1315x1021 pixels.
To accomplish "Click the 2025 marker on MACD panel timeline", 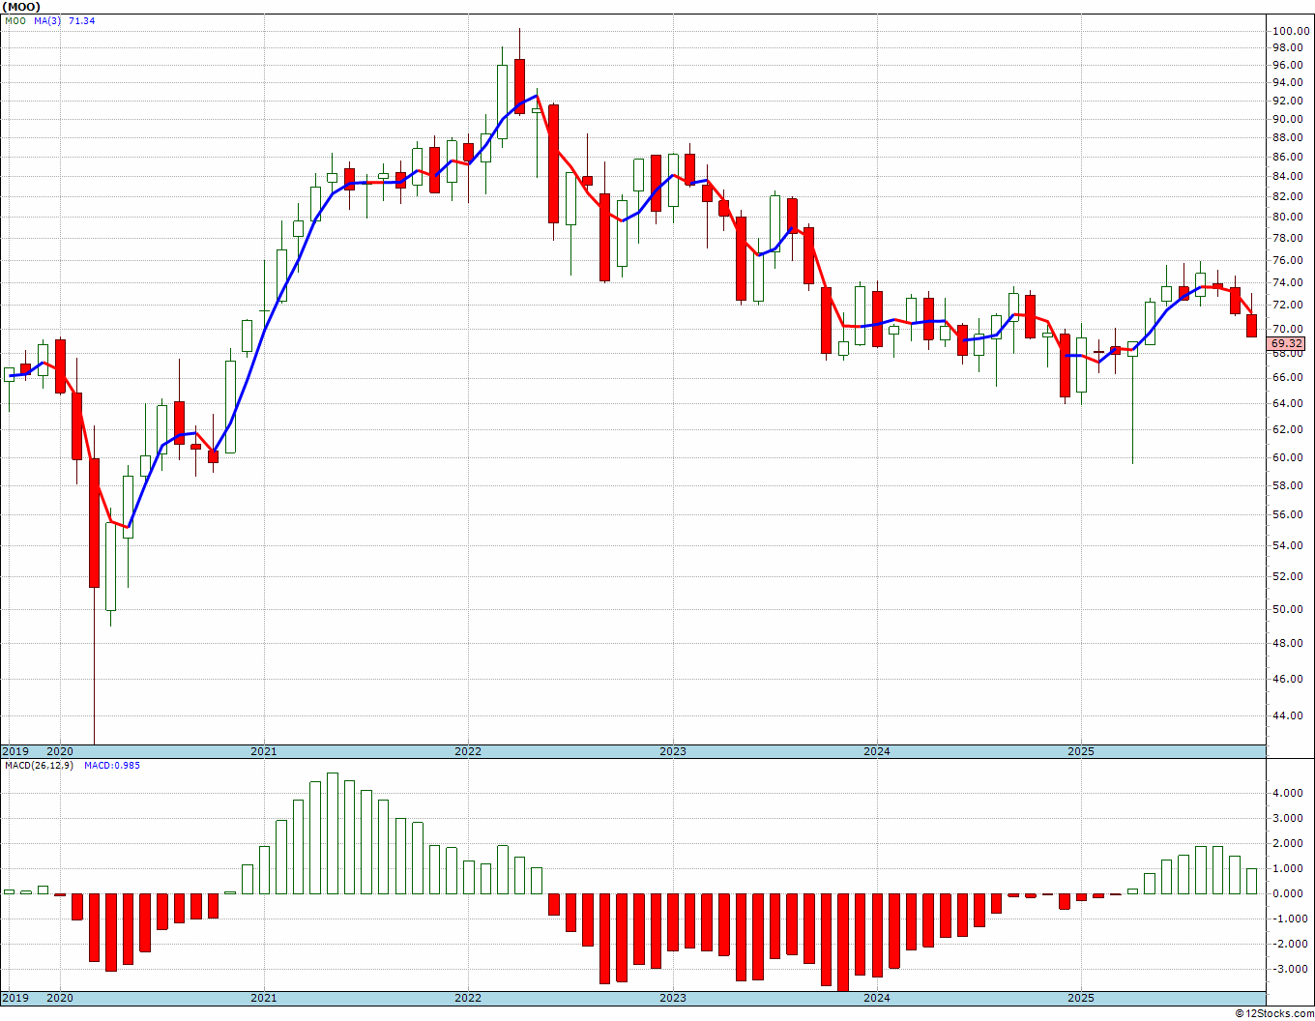I will pos(1081,998).
